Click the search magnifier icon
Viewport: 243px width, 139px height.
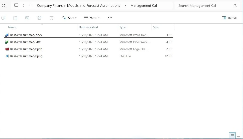click(x=235, y=6)
